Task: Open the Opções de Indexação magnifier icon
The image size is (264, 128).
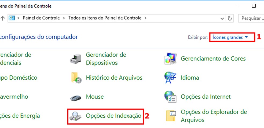Action: click(x=75, y=116)
